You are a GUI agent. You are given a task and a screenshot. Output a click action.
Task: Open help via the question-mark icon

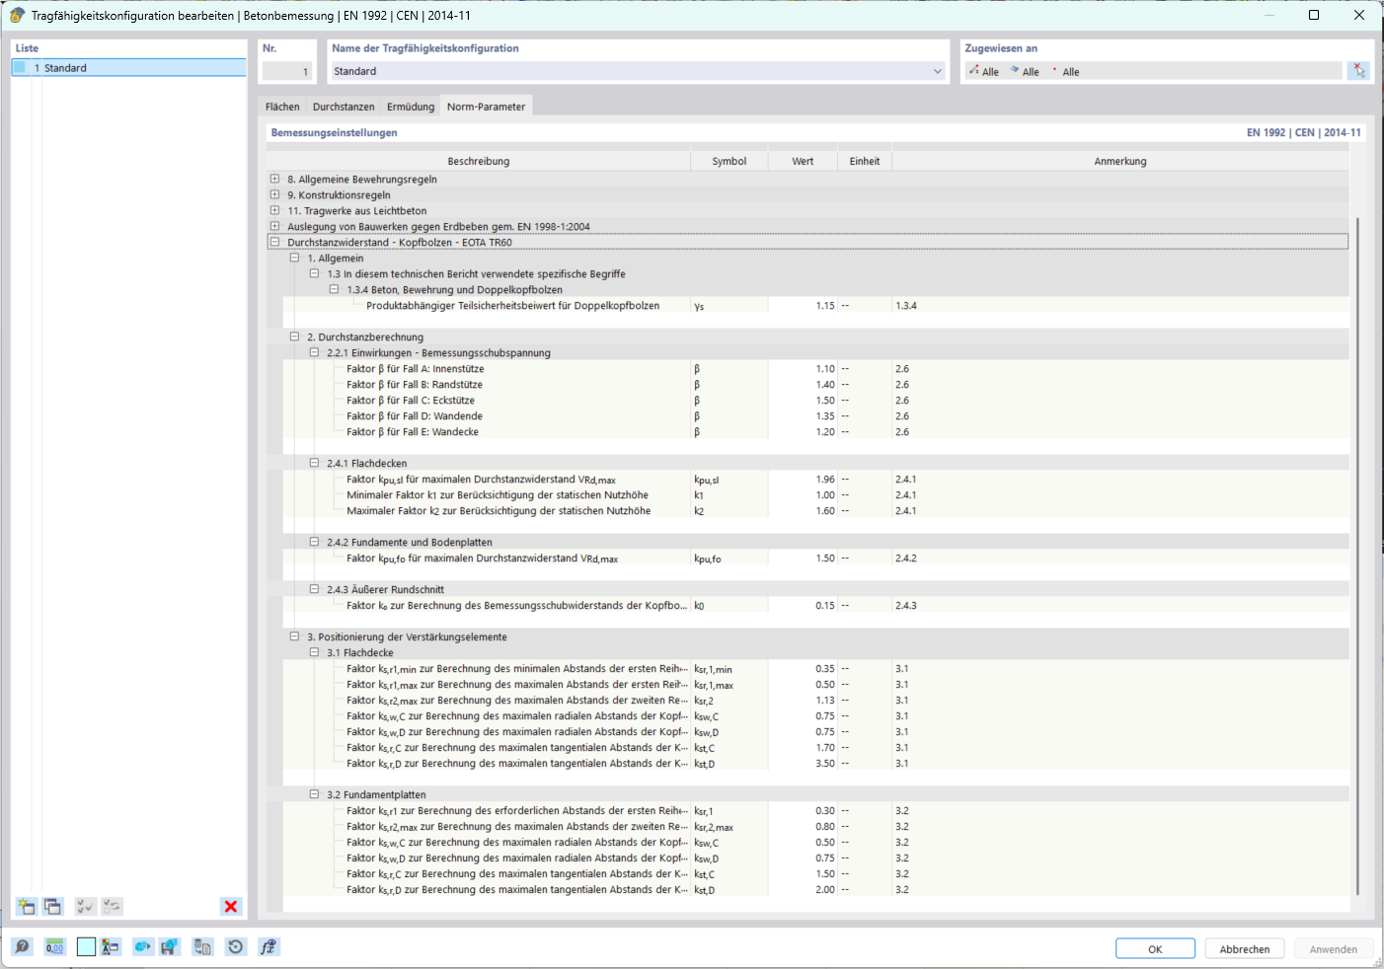pyautogui.click(x=22, y=947)
